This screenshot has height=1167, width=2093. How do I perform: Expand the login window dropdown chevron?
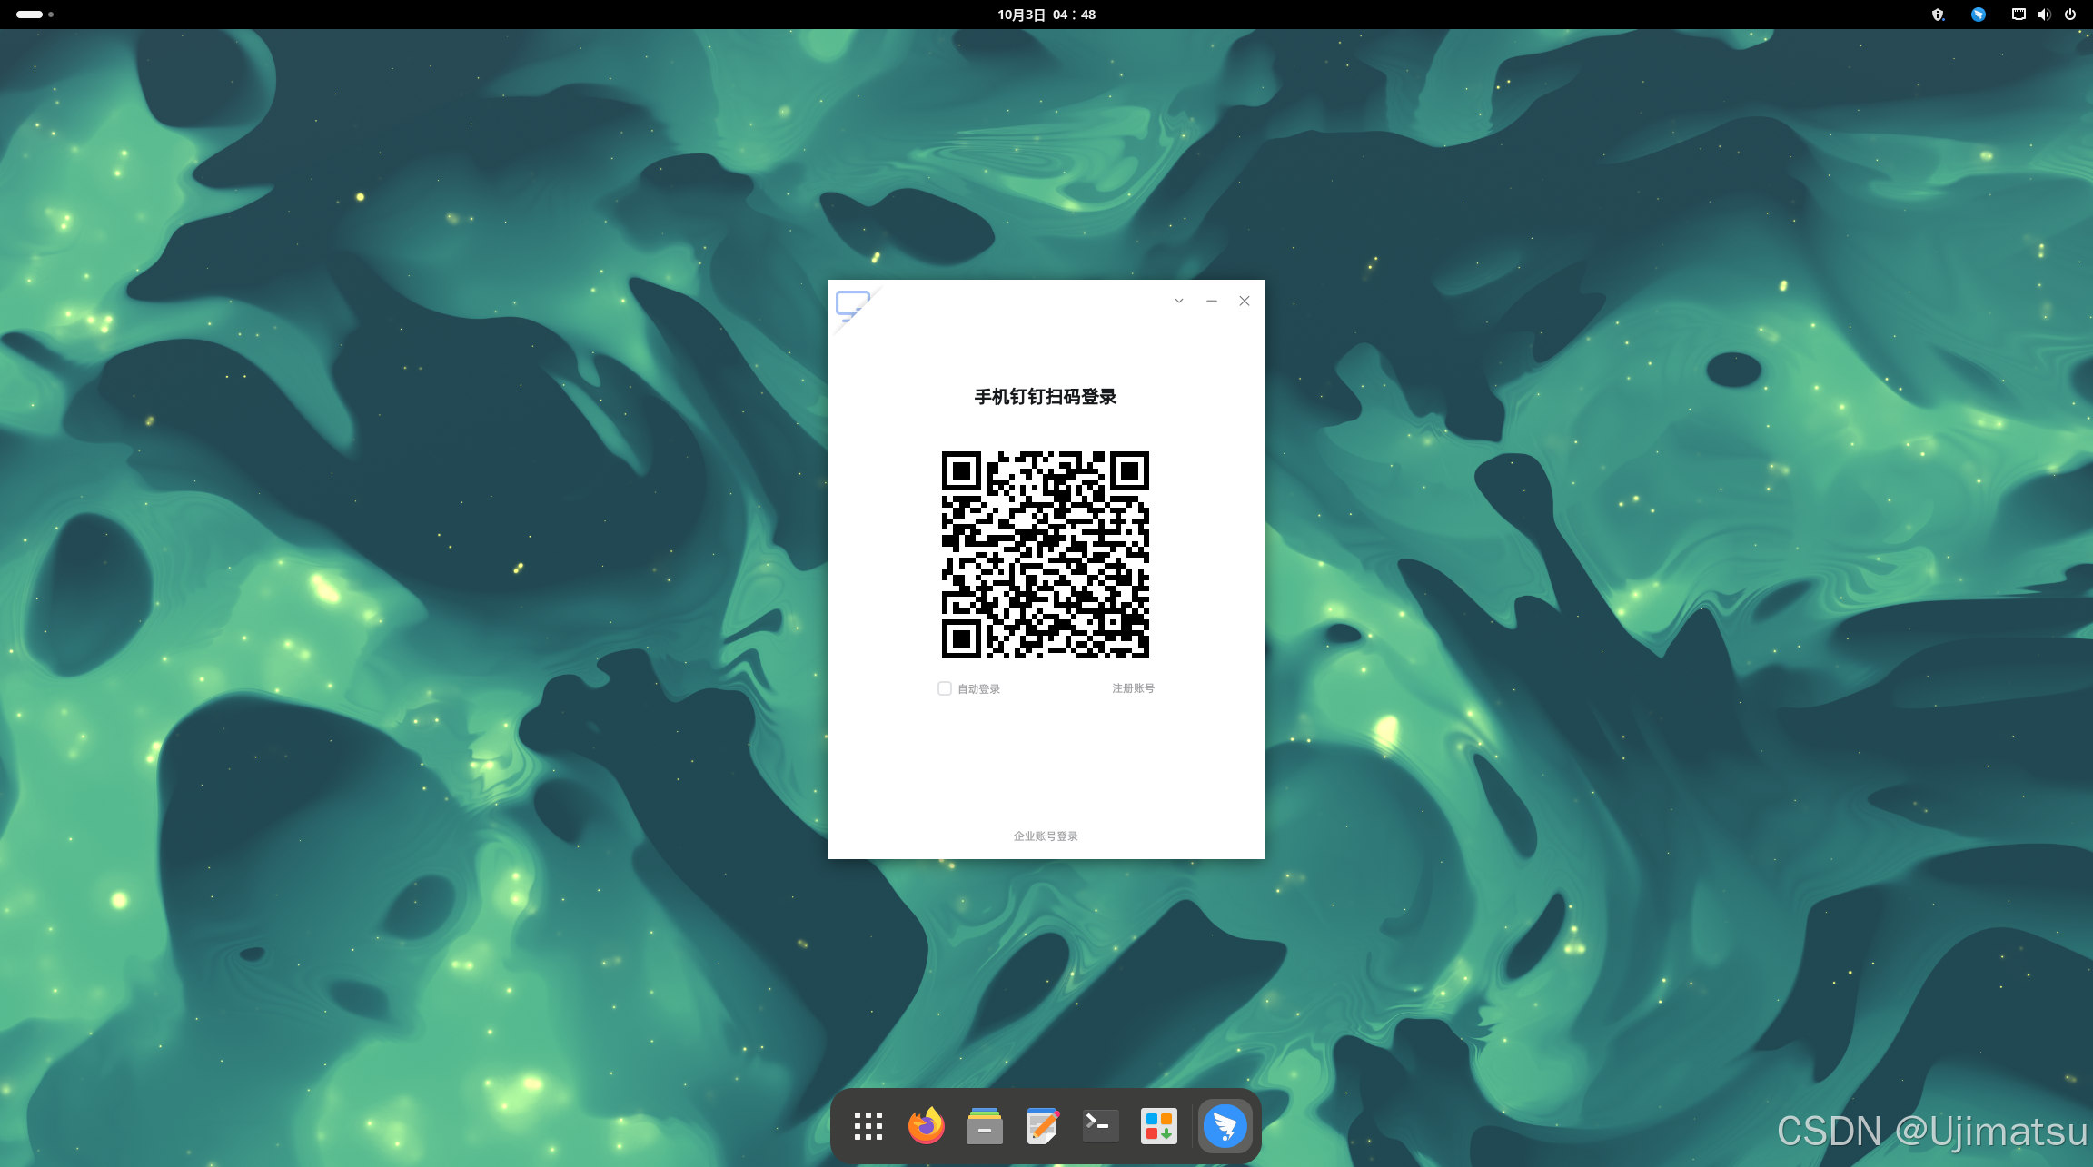1178,301
